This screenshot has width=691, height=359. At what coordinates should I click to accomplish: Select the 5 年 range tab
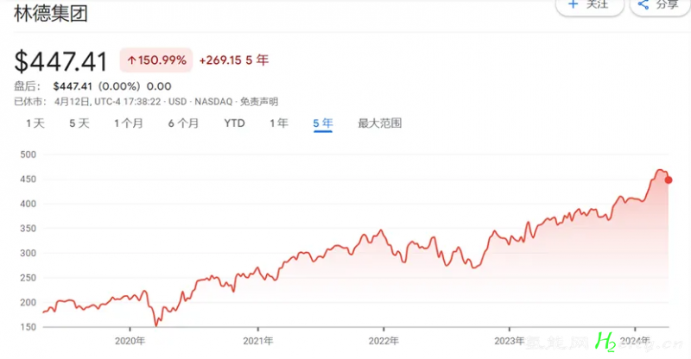[x=323, y=123]
